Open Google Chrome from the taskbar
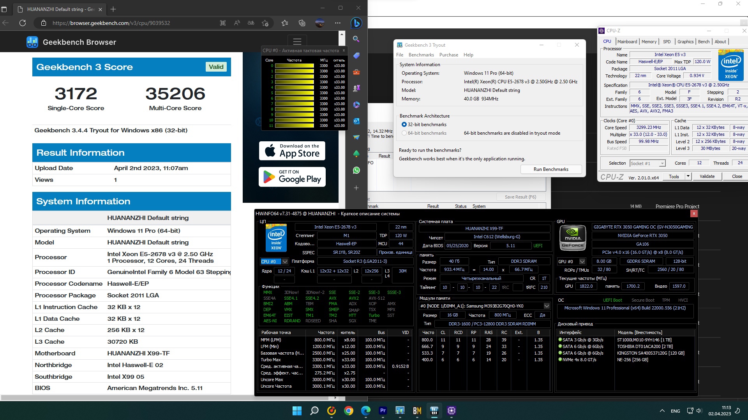The width and height of the screenshot is (748, 420). pos(349,411)
